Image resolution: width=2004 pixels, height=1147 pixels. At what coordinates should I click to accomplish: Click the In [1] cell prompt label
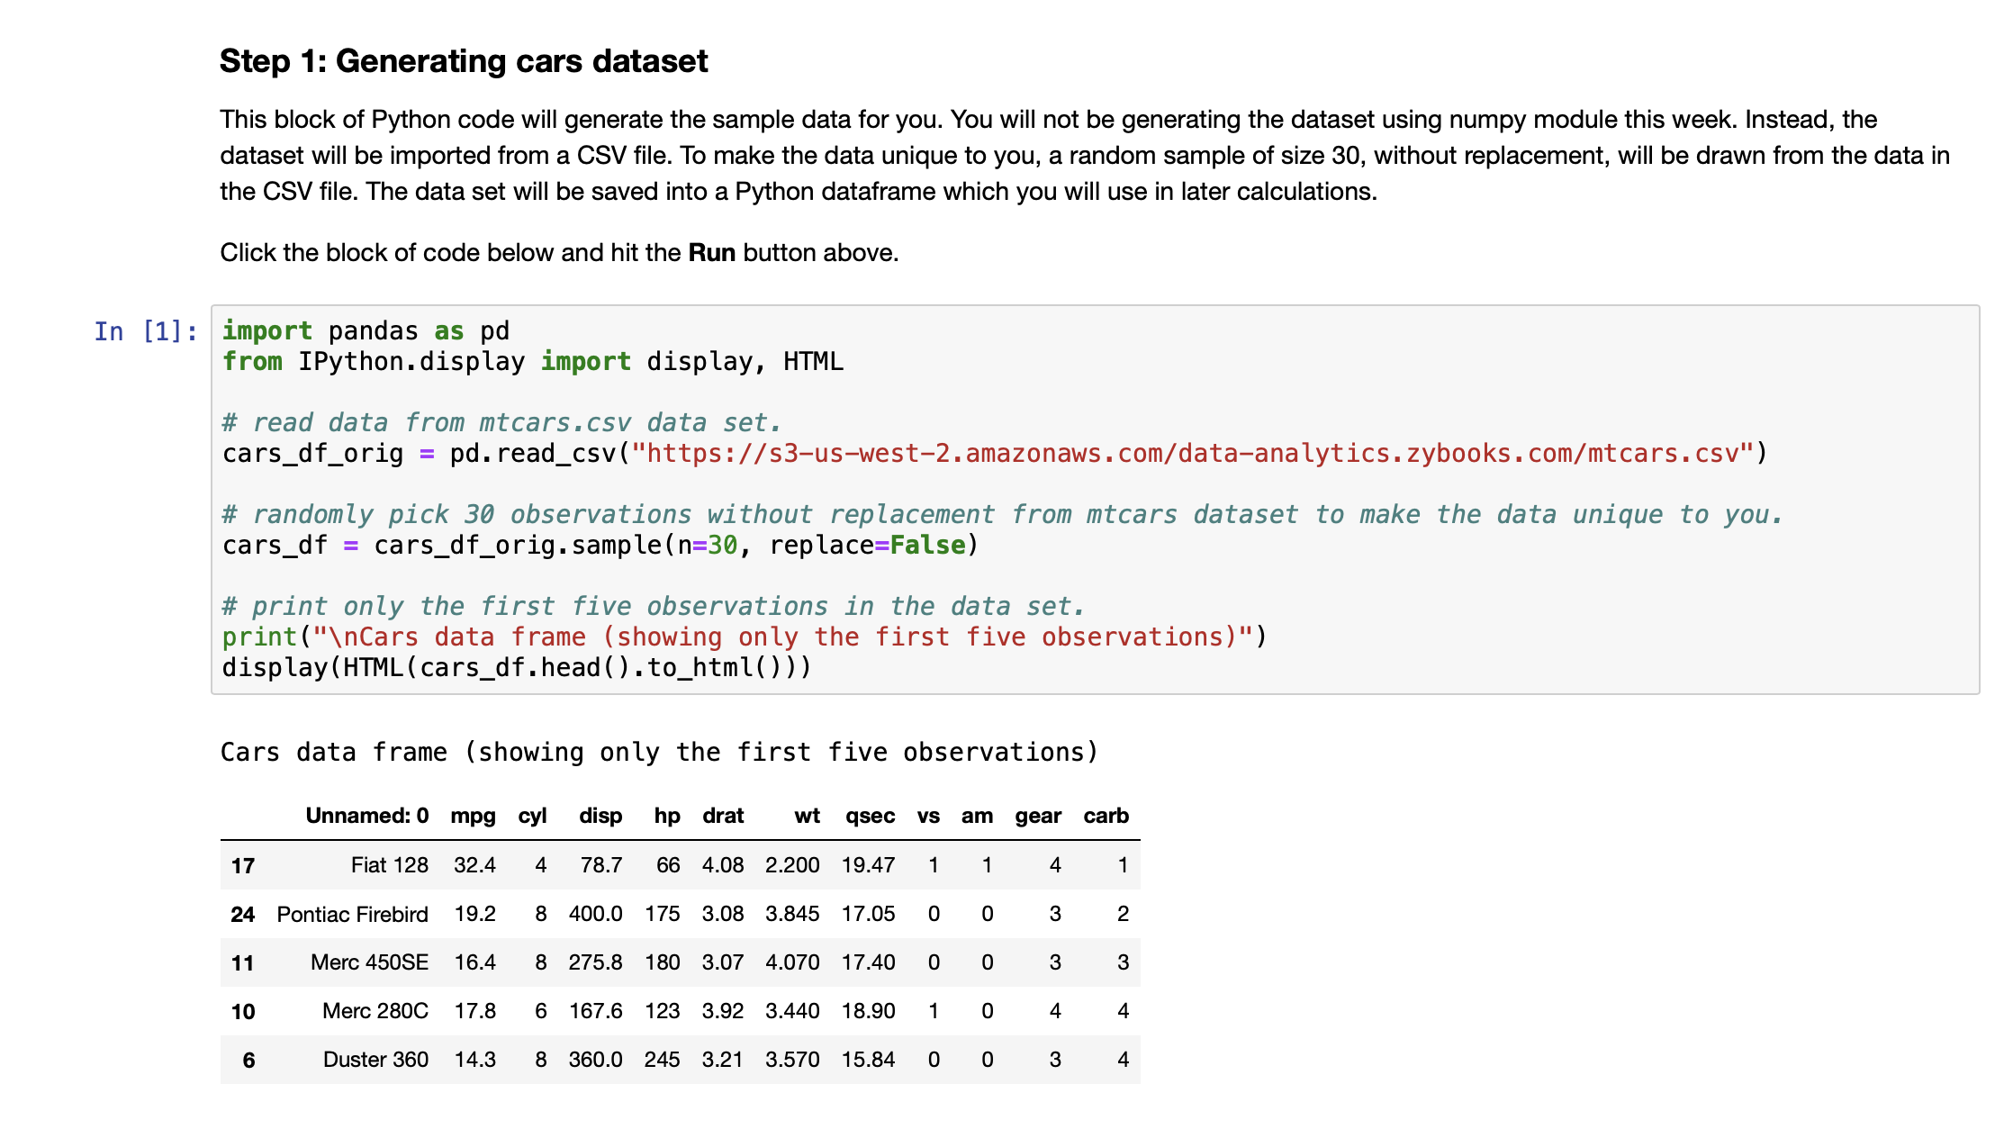146,331
